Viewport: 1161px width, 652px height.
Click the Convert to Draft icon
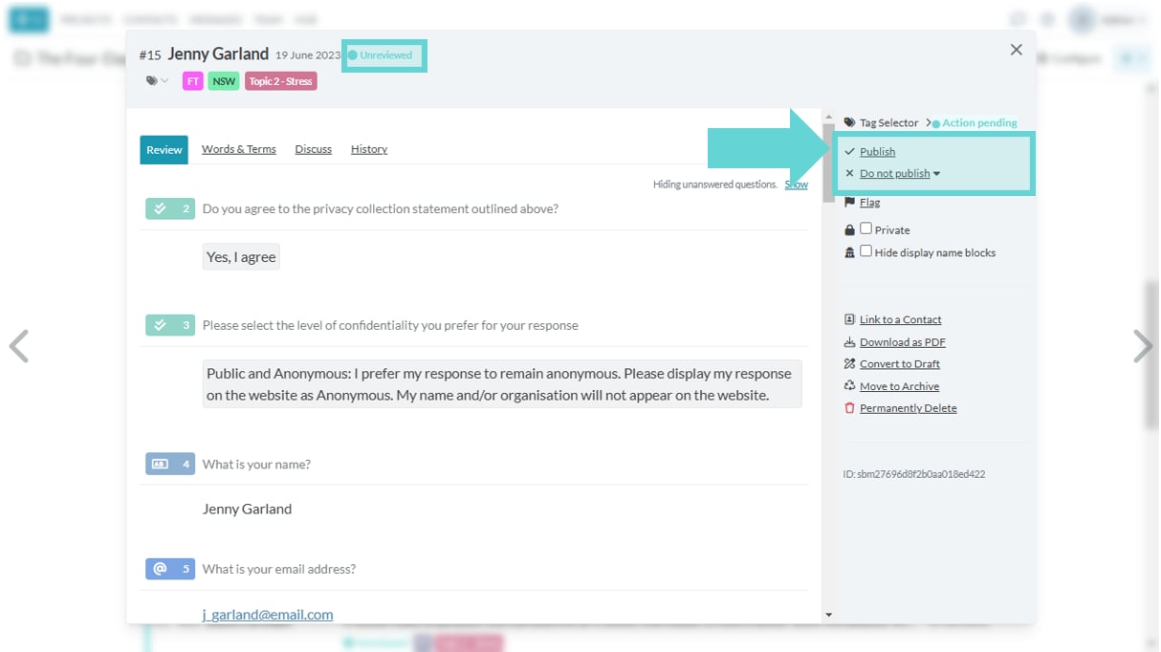849,364
